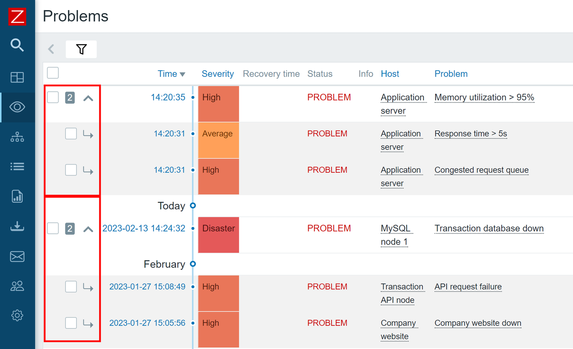Sort problems by the Severity column
This screenshot has height=349, width=573.
tap(218, 74)
